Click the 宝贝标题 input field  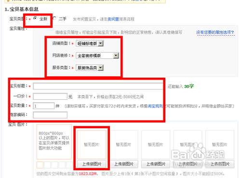coord(98,86)
